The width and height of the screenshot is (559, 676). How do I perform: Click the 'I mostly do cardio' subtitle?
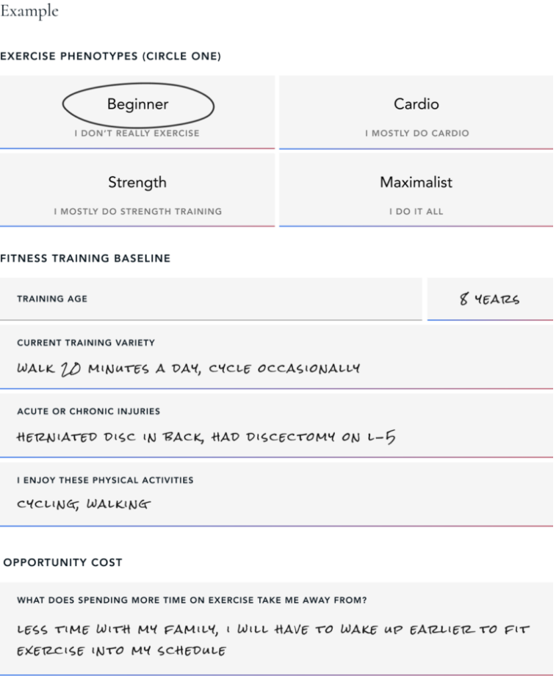pyautogui.click(x=416, y=134)
